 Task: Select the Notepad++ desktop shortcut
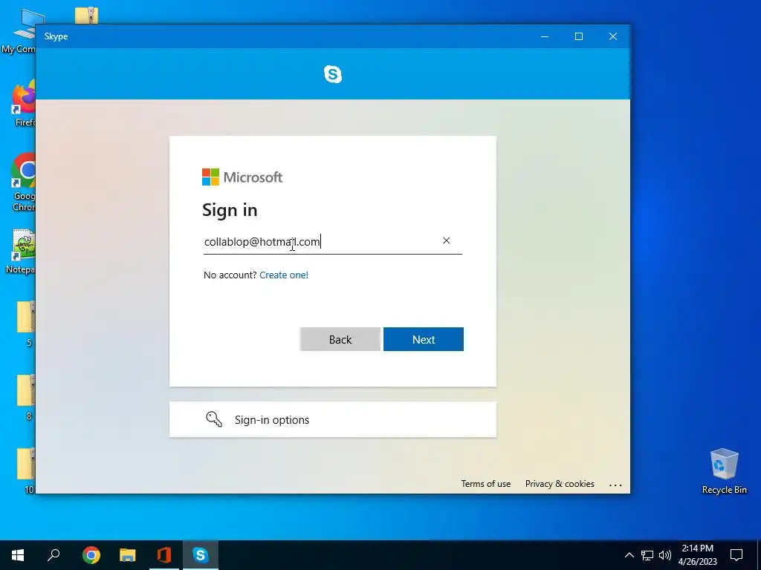coord(21,252)
